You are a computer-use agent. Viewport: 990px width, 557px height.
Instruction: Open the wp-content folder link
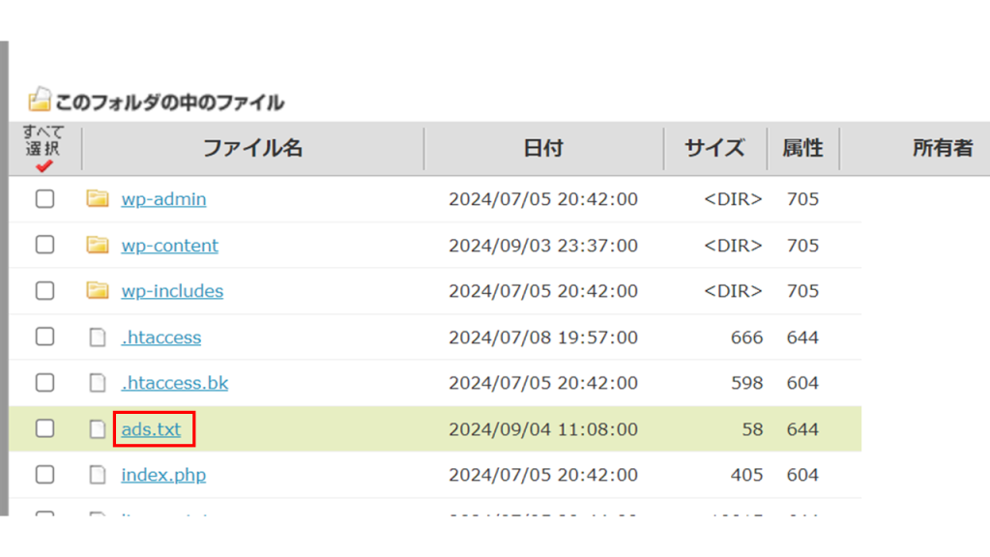pyautogui.click(x=169, y=246)
